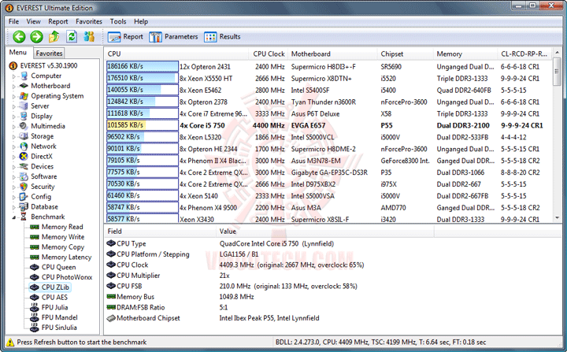Viewport: 567px width, 352px height.
Task: Click the green Forward arrow icon
Action: pos(36,36)
